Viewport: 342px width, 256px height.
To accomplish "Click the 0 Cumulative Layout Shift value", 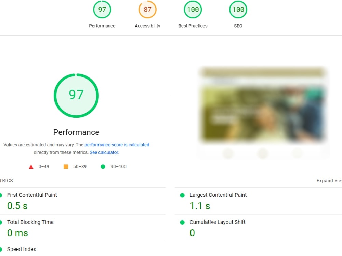I will (x=192, y=233).
